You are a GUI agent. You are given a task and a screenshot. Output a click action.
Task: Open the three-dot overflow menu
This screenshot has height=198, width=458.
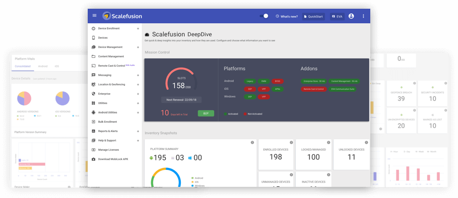(363, 16)
